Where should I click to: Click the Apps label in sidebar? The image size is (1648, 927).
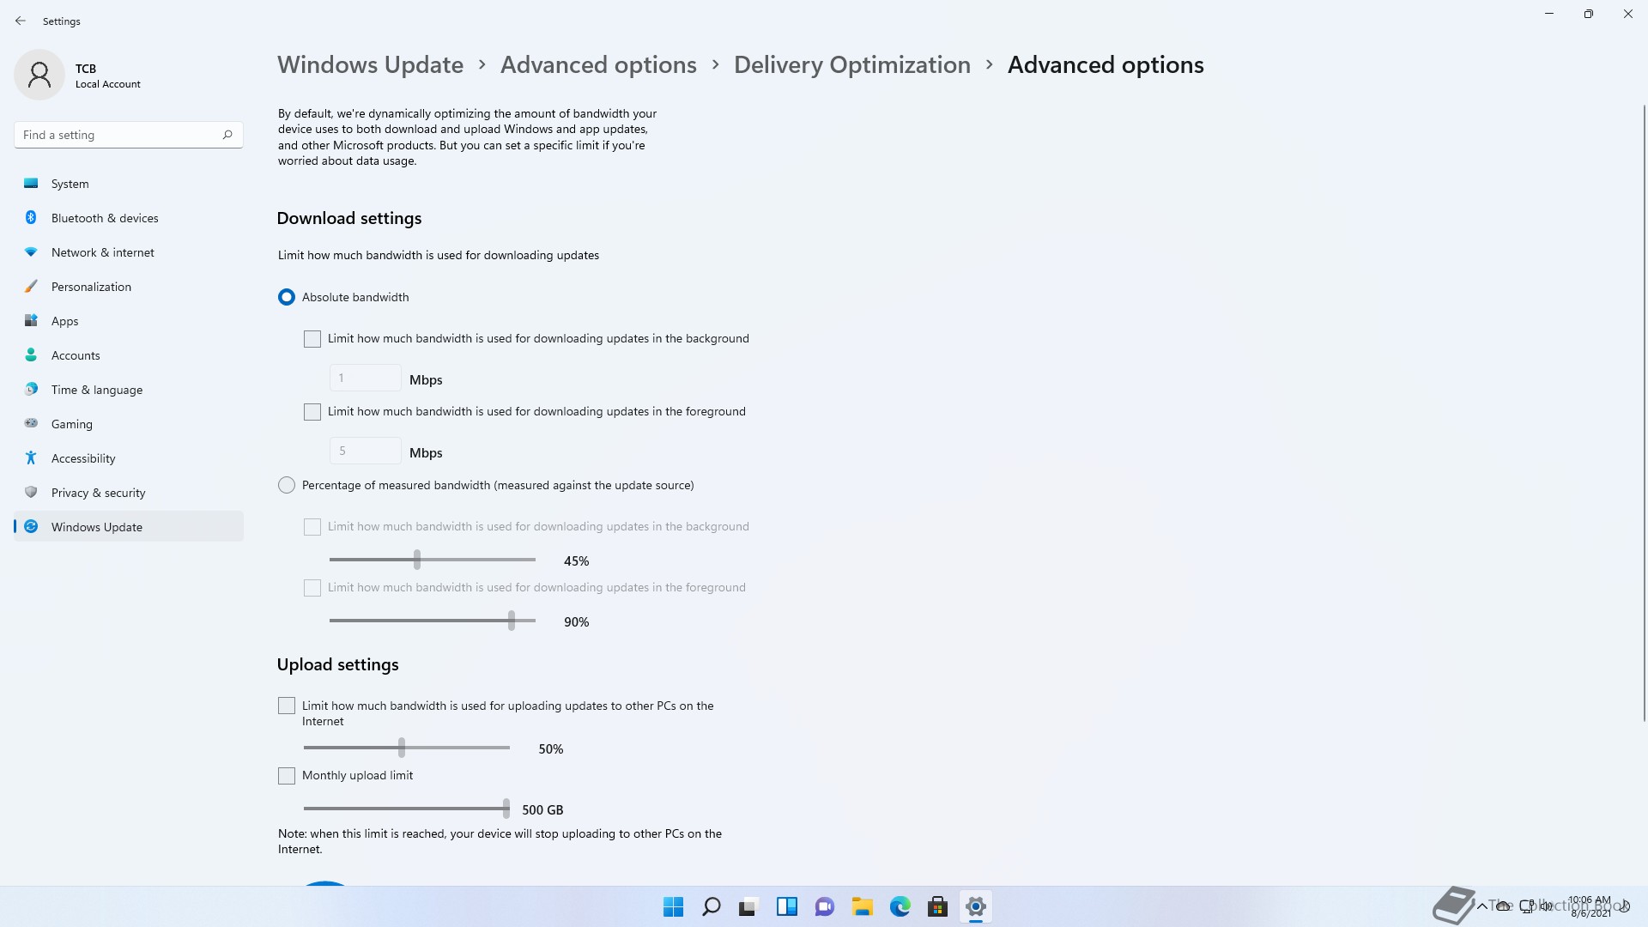(65, 321)
